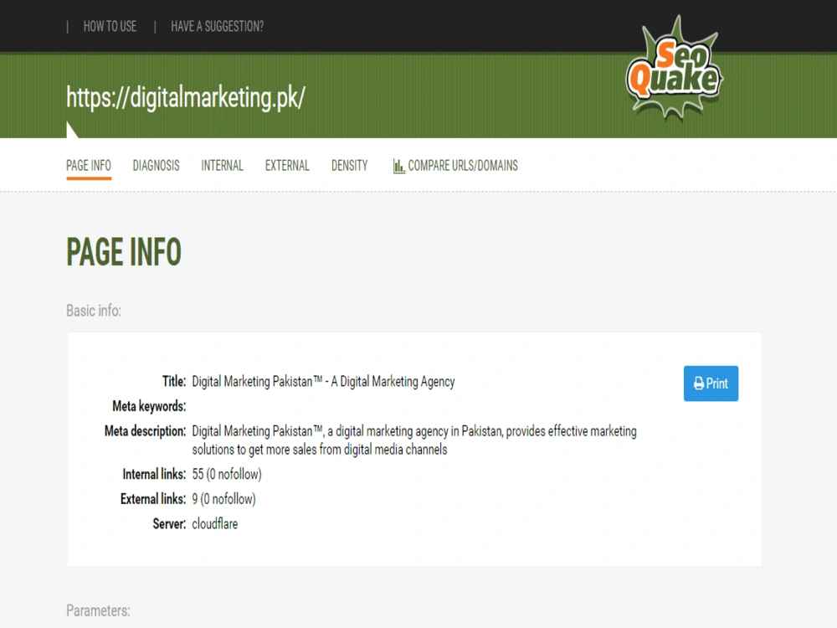
Task: Click the https://digitalmarketing.pk/ URL heading
Action: coord(186,97)
